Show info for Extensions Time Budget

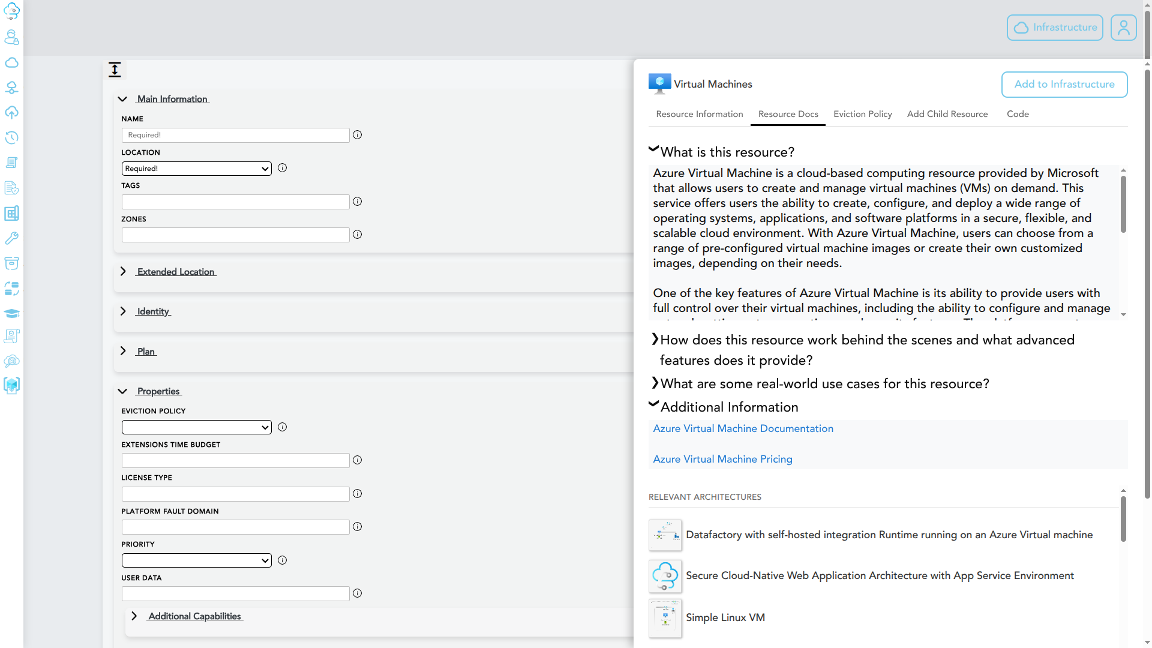[x=358, y=460]
